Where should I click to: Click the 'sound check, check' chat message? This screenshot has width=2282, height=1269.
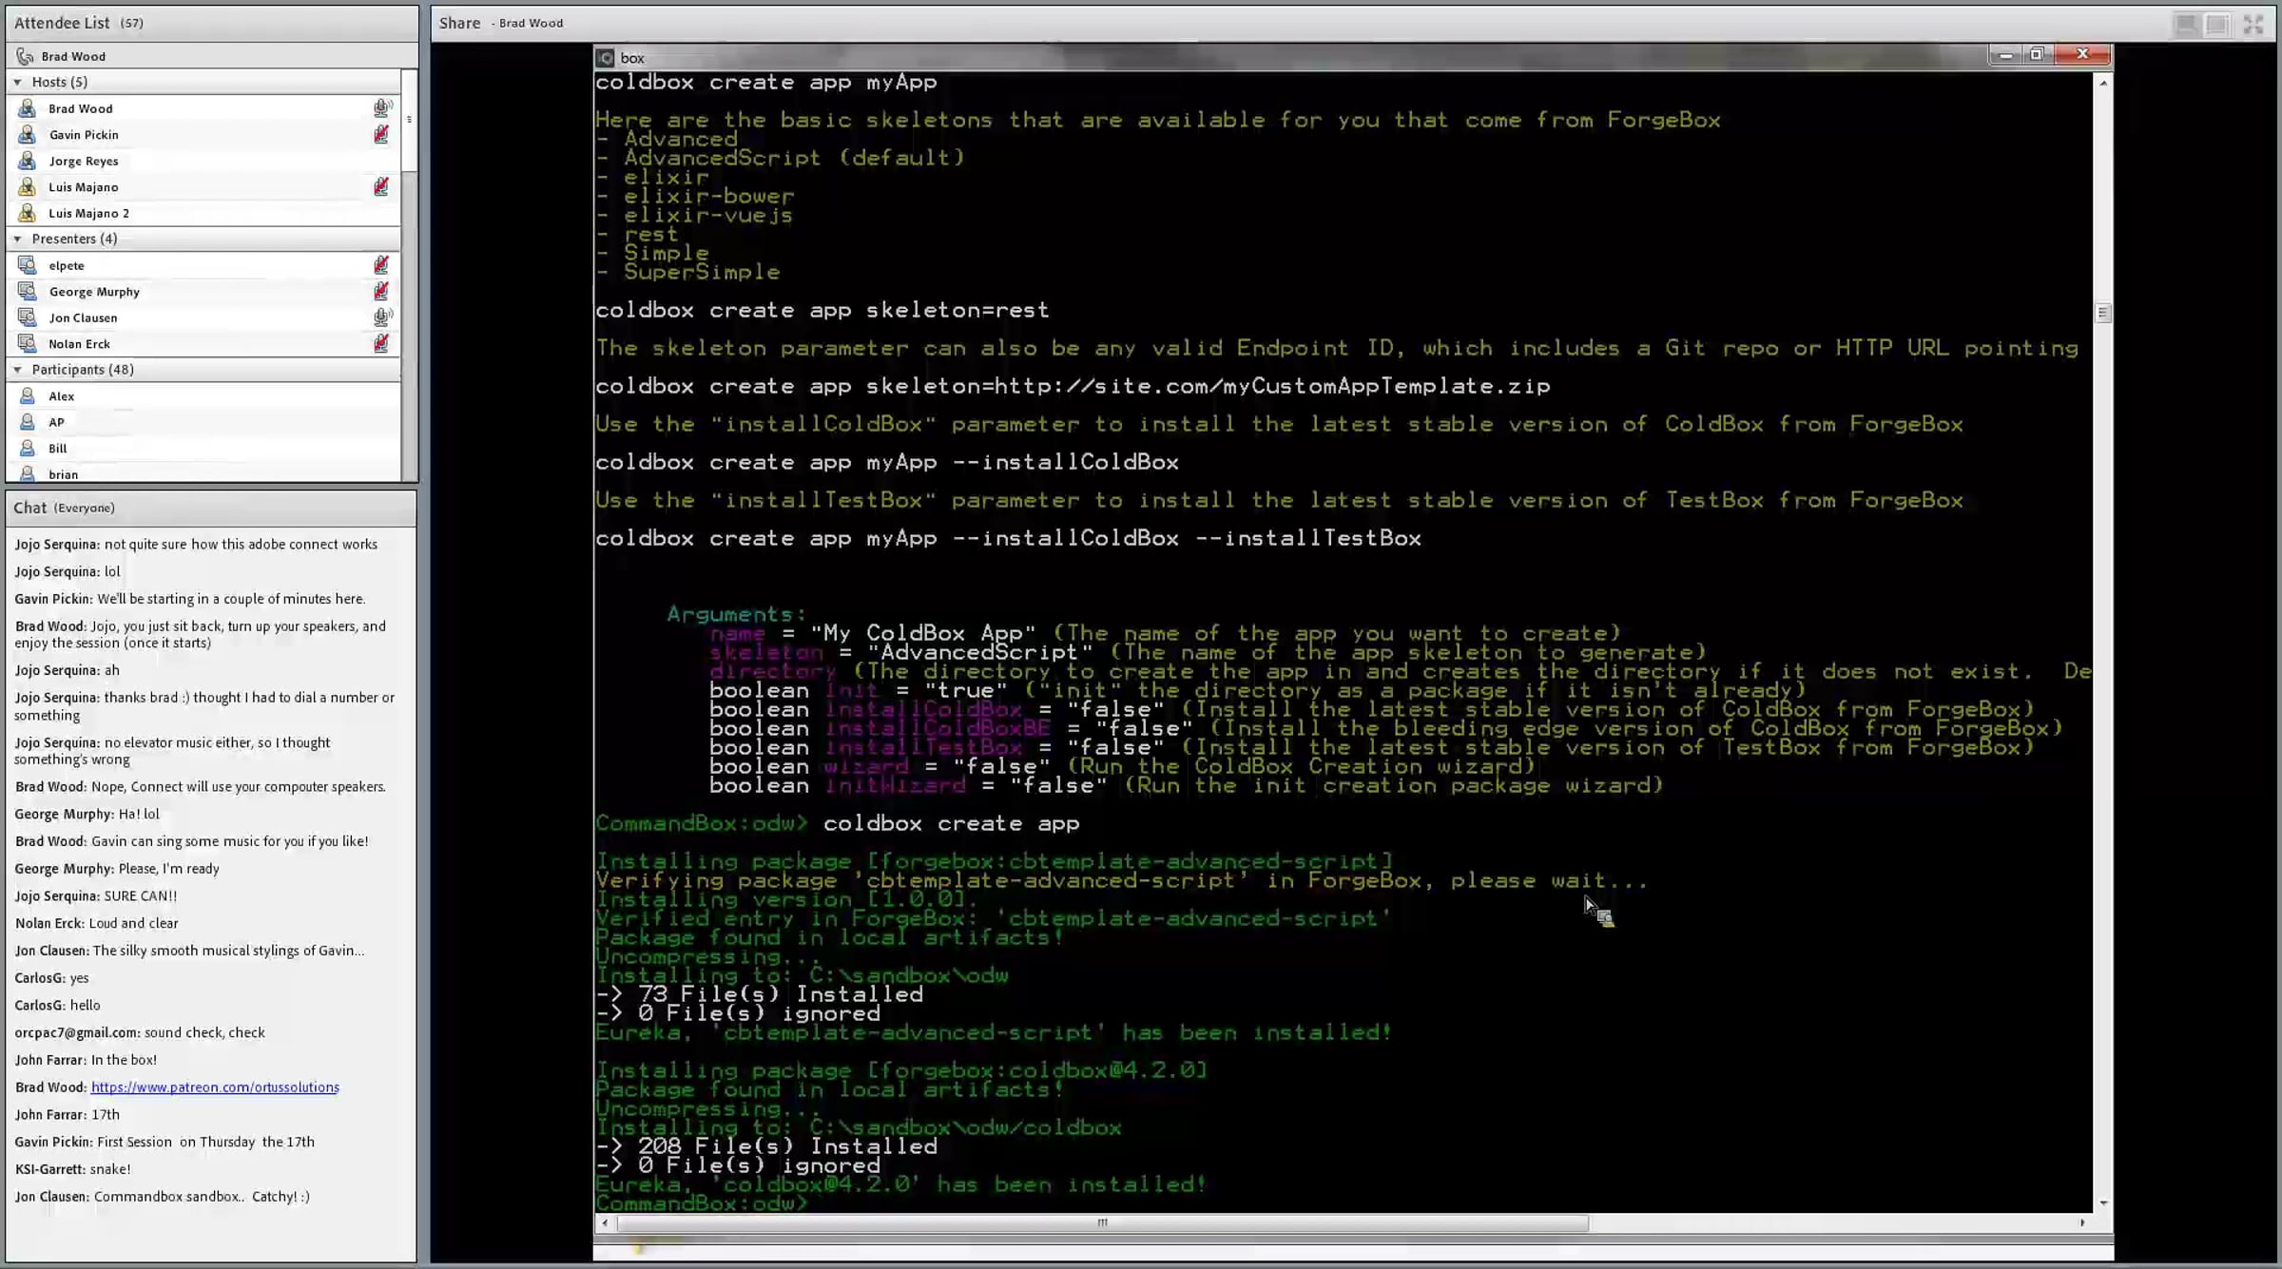click(204, 1032)
